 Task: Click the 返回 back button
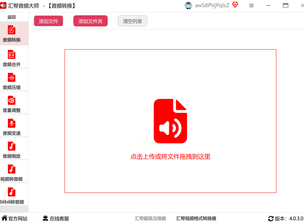coord(12,17)
